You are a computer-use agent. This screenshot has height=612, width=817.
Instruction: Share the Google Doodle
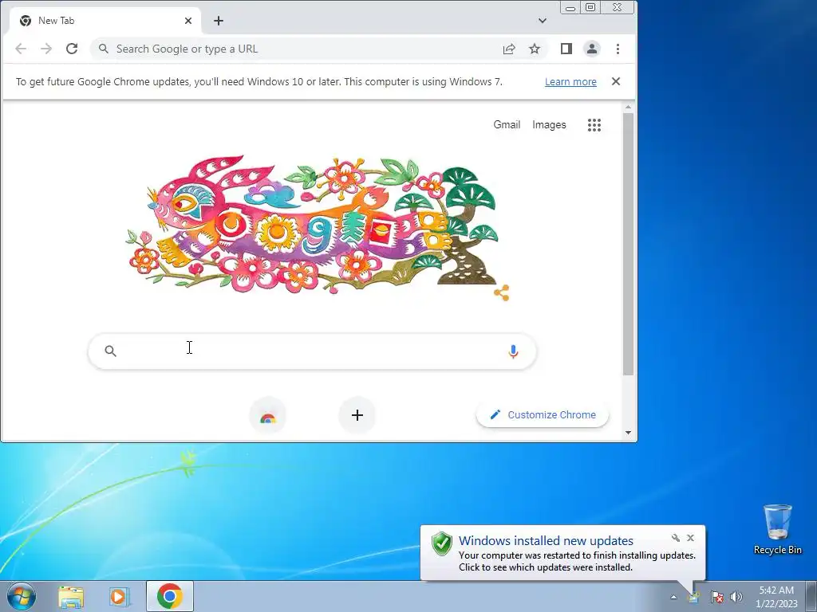tap(501, 293)
